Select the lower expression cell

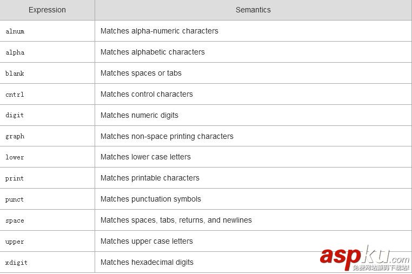(15, 157)
